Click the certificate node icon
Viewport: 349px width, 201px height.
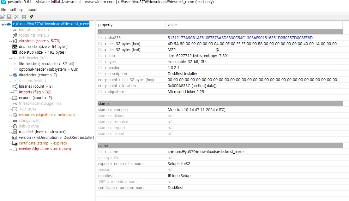click(15, 143)
